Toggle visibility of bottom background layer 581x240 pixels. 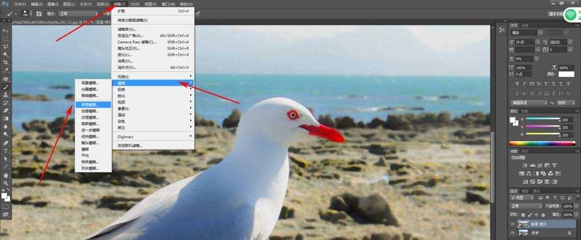513,232
